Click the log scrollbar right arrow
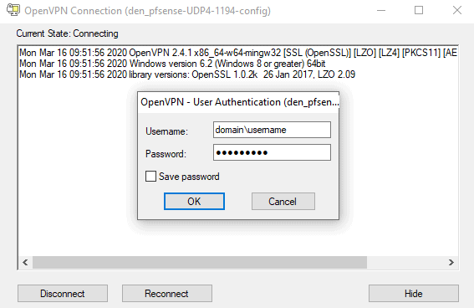 451,262
